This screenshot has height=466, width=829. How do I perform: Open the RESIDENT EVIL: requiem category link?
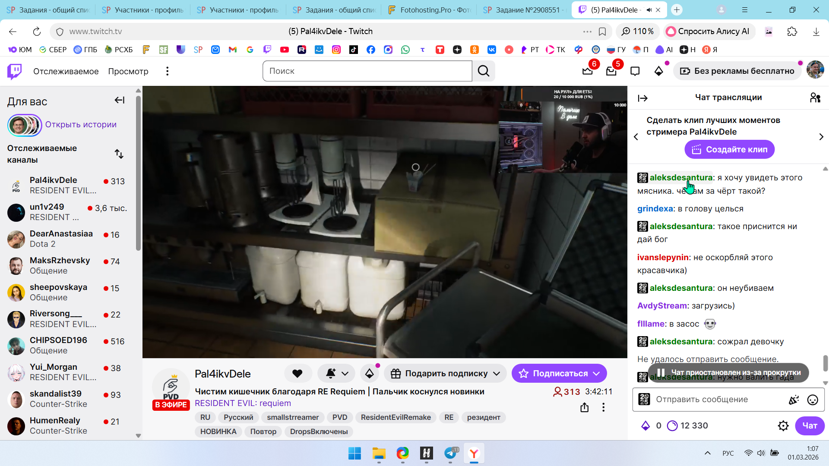(x=243, y=403)
